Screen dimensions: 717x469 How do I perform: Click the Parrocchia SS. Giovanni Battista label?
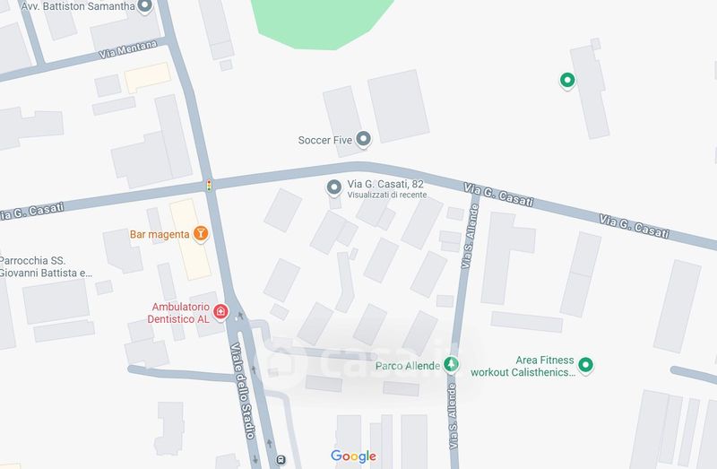pyautogui.click(x=46, y=266)
